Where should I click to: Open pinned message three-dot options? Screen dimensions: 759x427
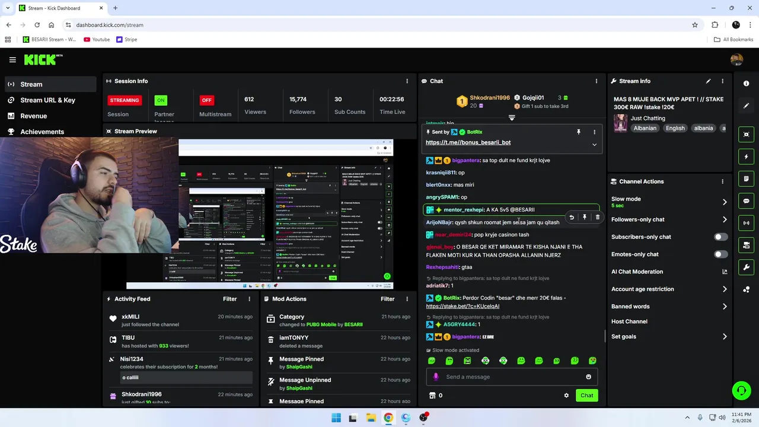point(594,132)
